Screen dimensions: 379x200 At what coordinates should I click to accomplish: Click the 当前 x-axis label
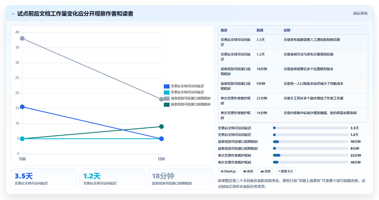point(22,159)
